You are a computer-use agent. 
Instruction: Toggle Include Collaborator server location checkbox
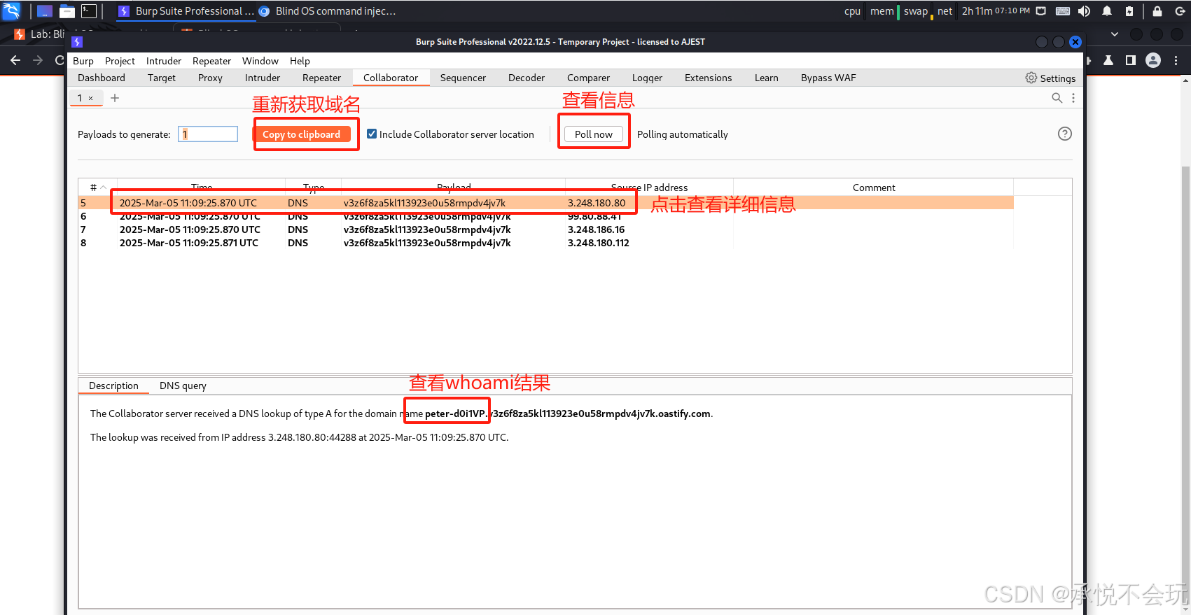[x=372, y=134]
